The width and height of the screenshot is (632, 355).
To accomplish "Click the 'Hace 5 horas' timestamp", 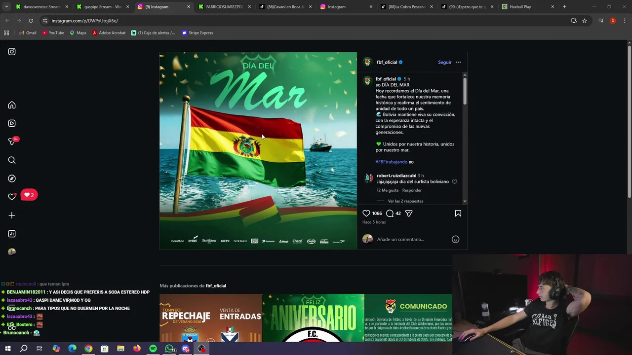I will [374, 222].
